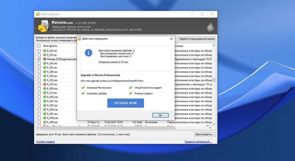Uncheck the Номер 23 Владимир.doc checkbox
This screenshot has width=295, height=161.
tap(39, 59)
